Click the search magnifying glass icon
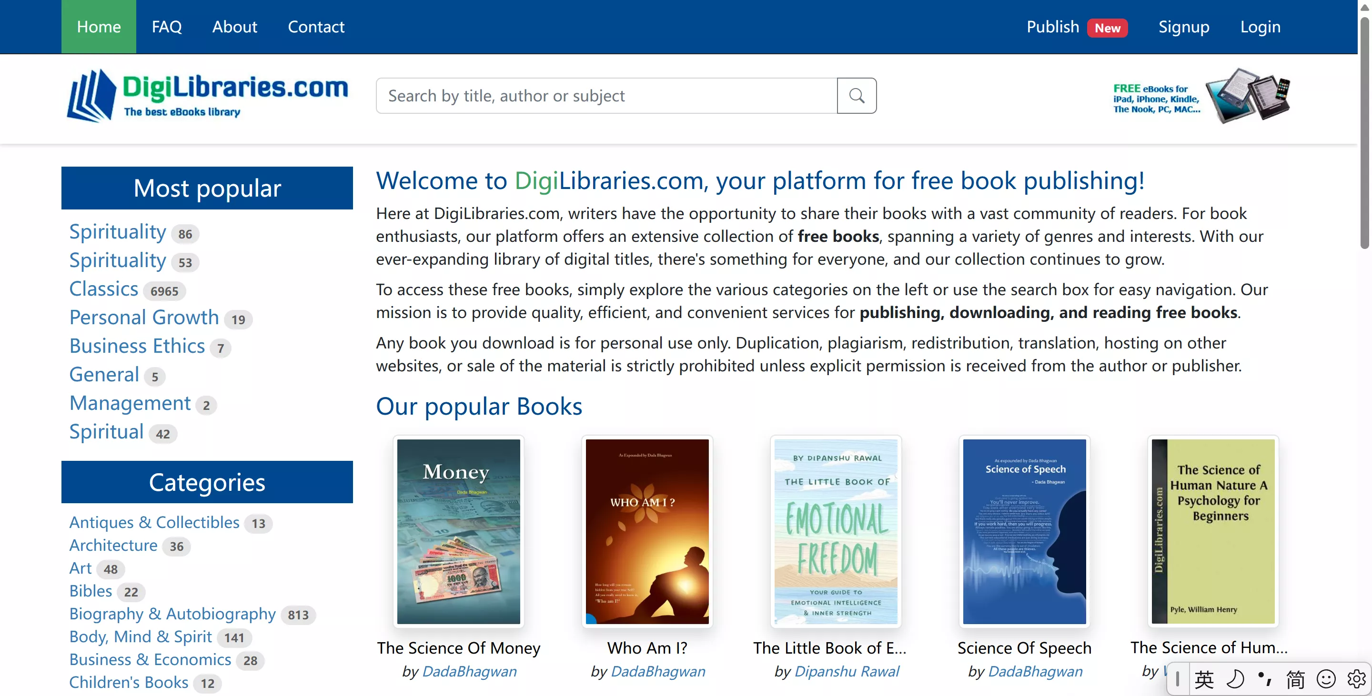1372x696 pixels. click(857, 95)
